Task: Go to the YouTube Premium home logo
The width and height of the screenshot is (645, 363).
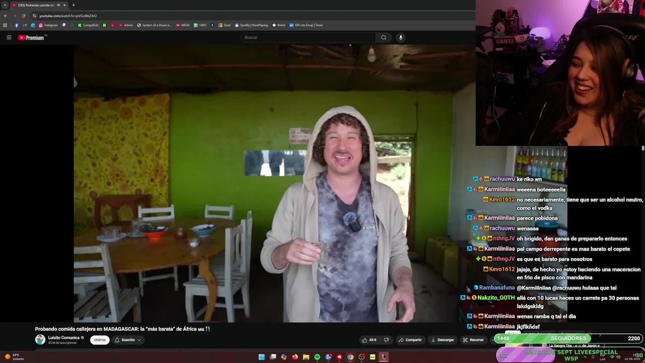Action: point(32,37)
